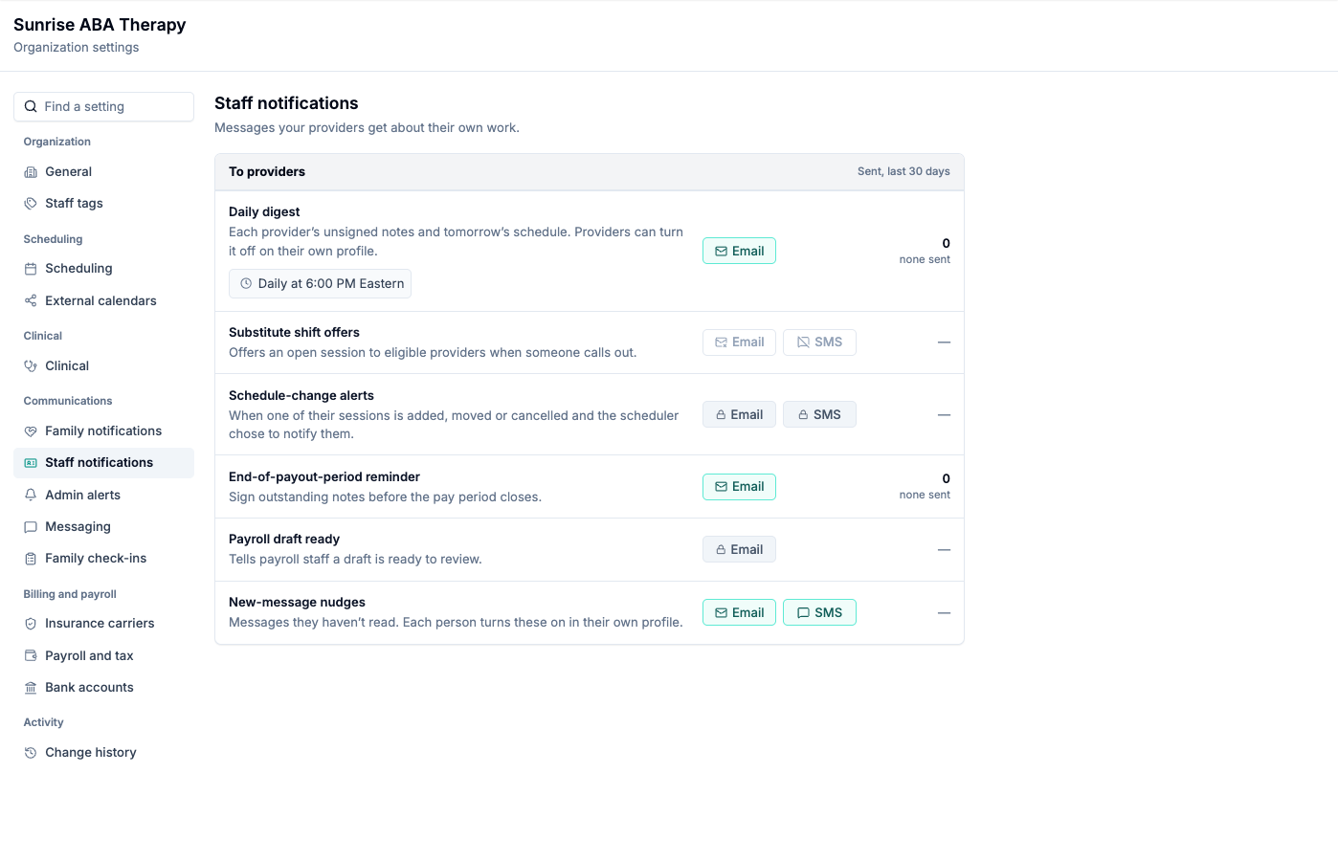
Task: Click the Family notifications heart icon
Action: [x=31, y=431]
